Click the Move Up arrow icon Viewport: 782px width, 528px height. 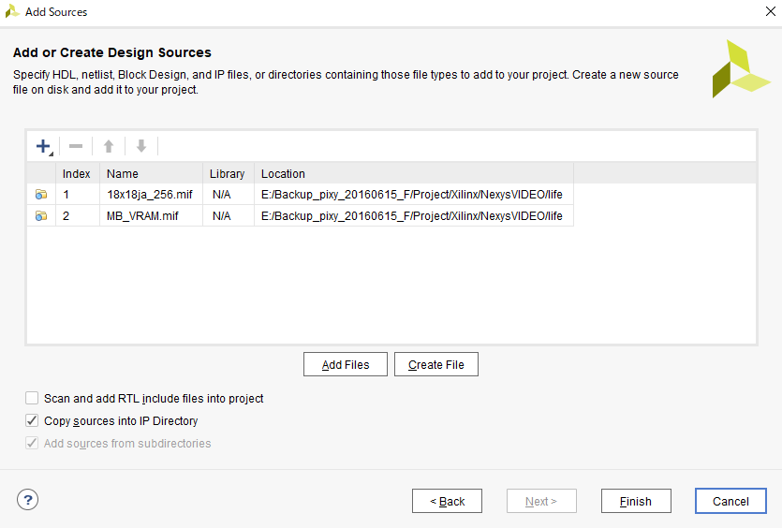tap(109, 146)
